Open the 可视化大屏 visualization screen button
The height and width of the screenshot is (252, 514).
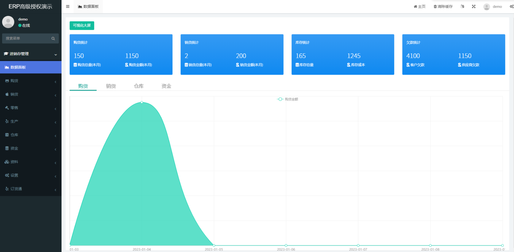(82, 25)
